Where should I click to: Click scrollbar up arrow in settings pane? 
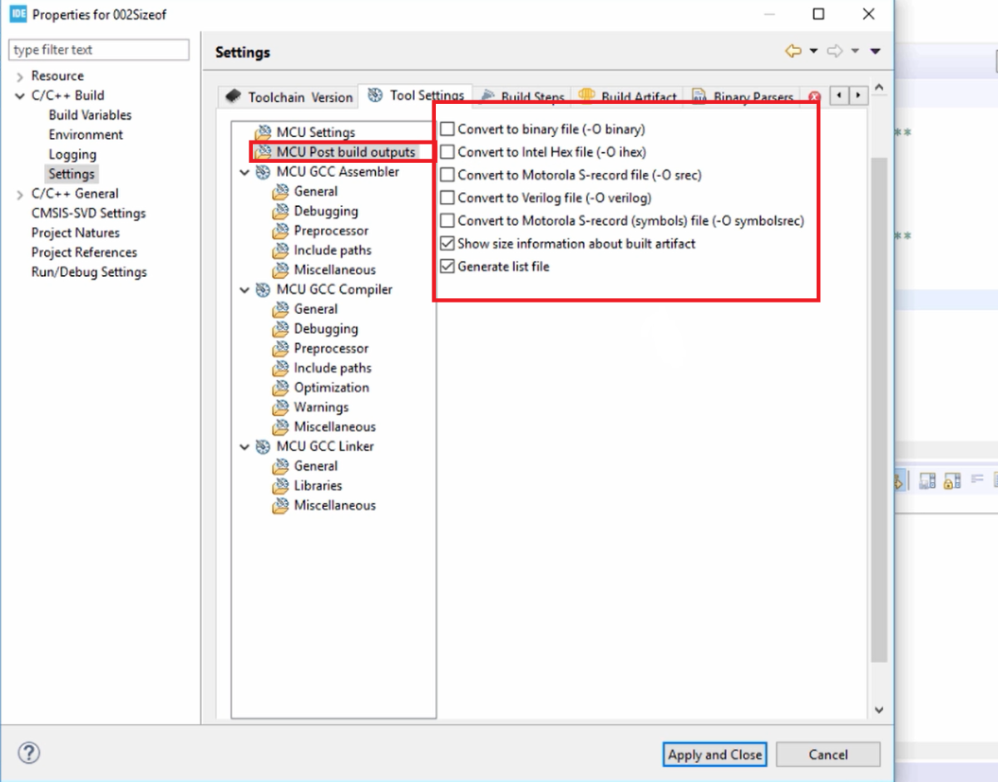tap(880, 87)
